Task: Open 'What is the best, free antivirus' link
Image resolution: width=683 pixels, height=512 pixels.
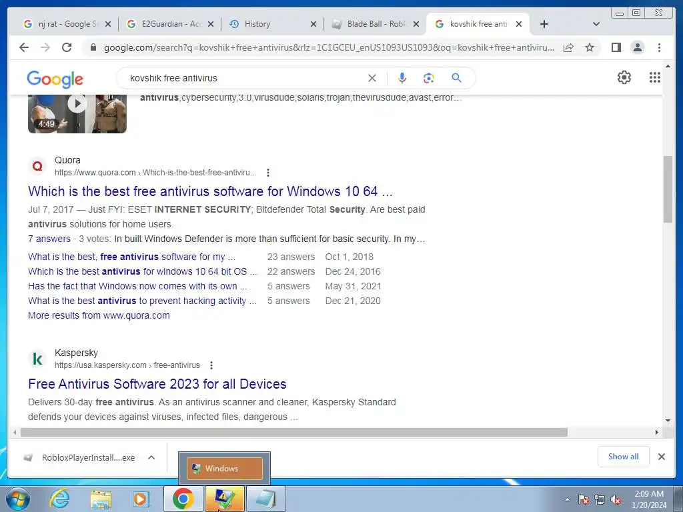Action: click(x=131, y=257)
